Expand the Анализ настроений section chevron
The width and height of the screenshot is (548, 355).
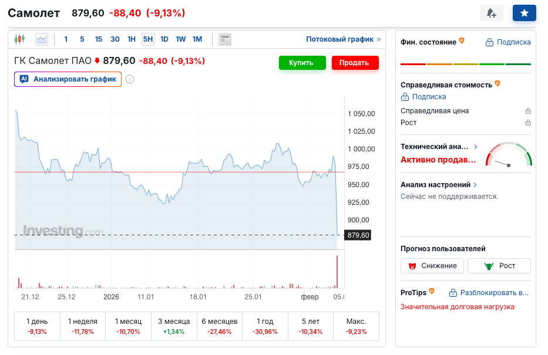click(475, 185)
